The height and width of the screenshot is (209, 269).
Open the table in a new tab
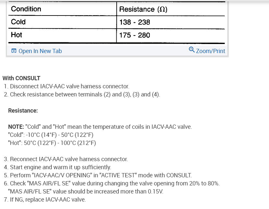(40, 51)
